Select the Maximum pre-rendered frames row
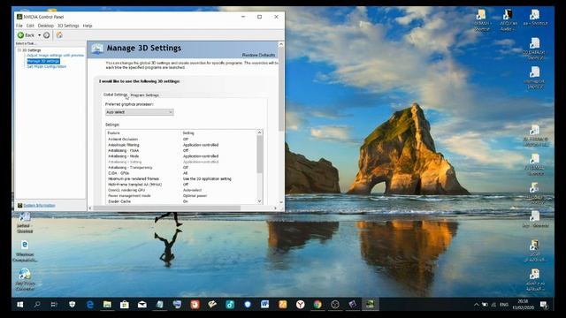This screenshot has width=566, height=318. 181,178
